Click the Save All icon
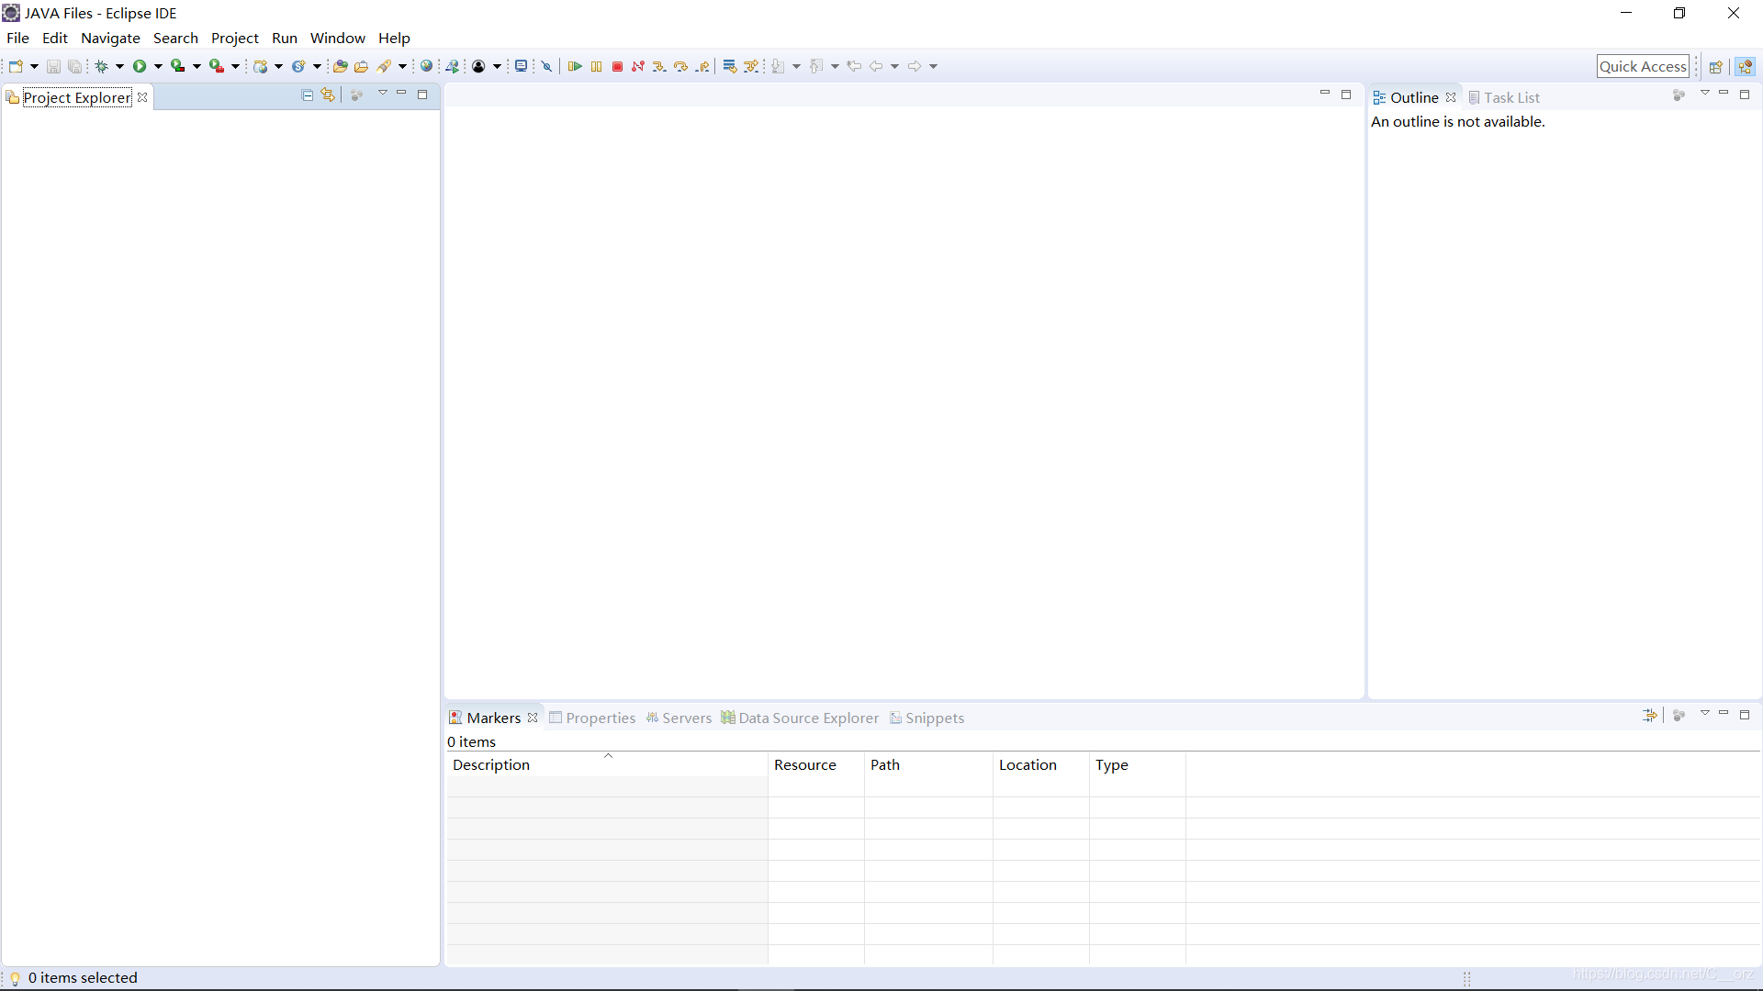Screen dimensions: 1763x991 pos(75,66)
